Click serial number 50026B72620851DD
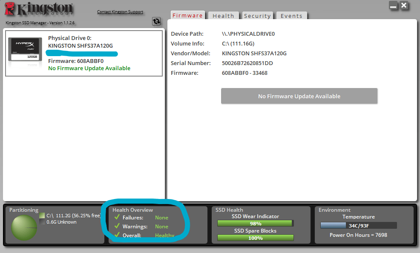The height and width of the screenshot is (253, 420). (x=247, y=63)
